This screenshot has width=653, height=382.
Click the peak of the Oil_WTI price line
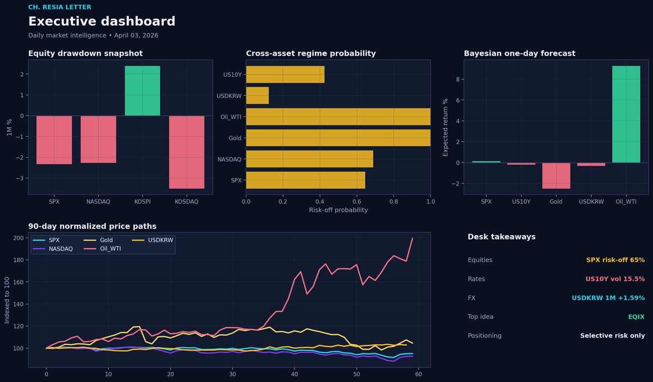pyautogui.click(x=412, y=238)
